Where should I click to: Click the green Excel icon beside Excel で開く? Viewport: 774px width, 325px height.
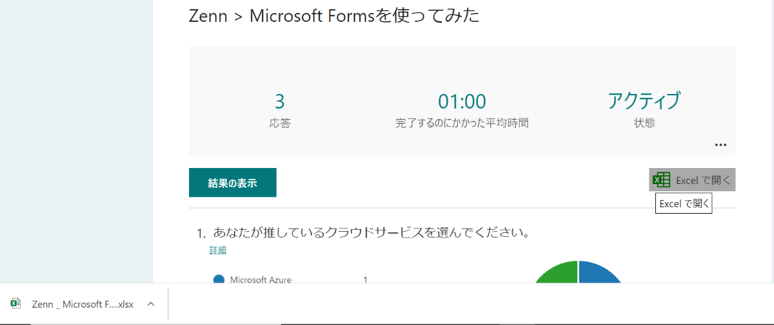coord(661,180)
